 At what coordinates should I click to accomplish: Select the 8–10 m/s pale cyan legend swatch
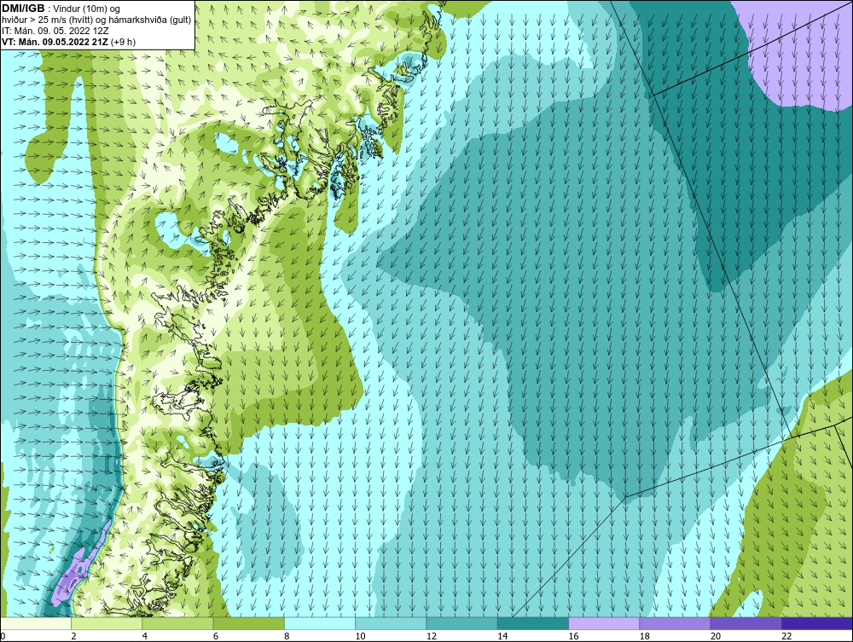coord(320,623)
